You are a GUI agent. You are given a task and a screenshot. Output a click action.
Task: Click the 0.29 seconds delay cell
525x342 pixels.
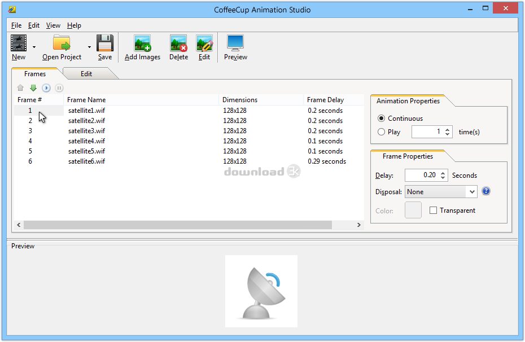tap(327, 161)
